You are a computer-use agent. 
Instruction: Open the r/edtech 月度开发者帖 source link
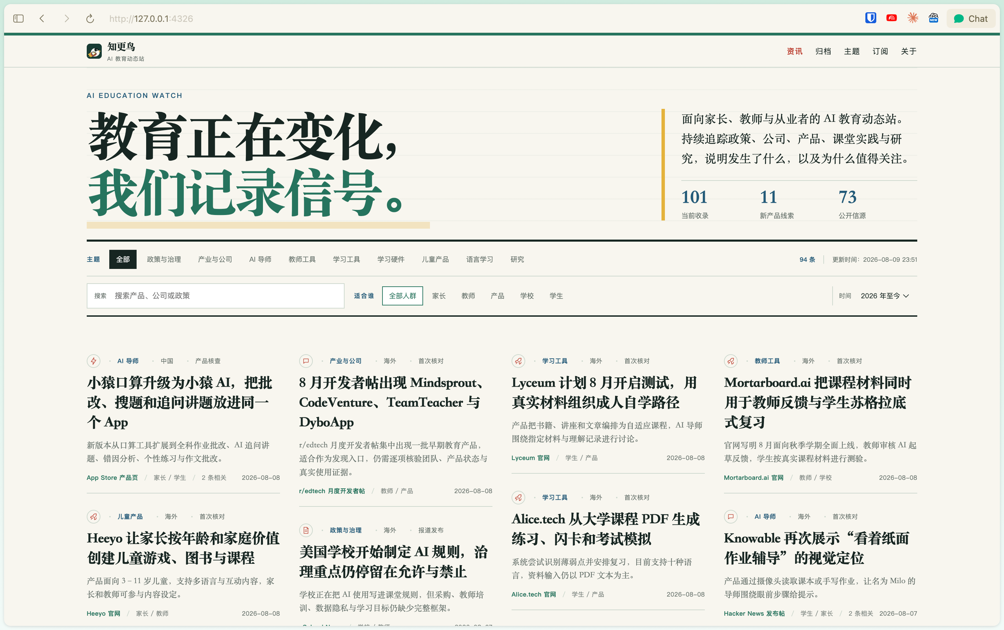[332, 491]
